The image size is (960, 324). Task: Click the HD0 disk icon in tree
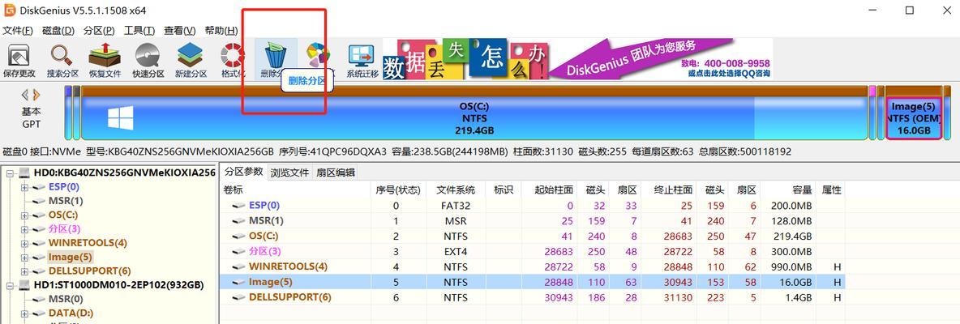pyautogui.click(x=24, y=173)
